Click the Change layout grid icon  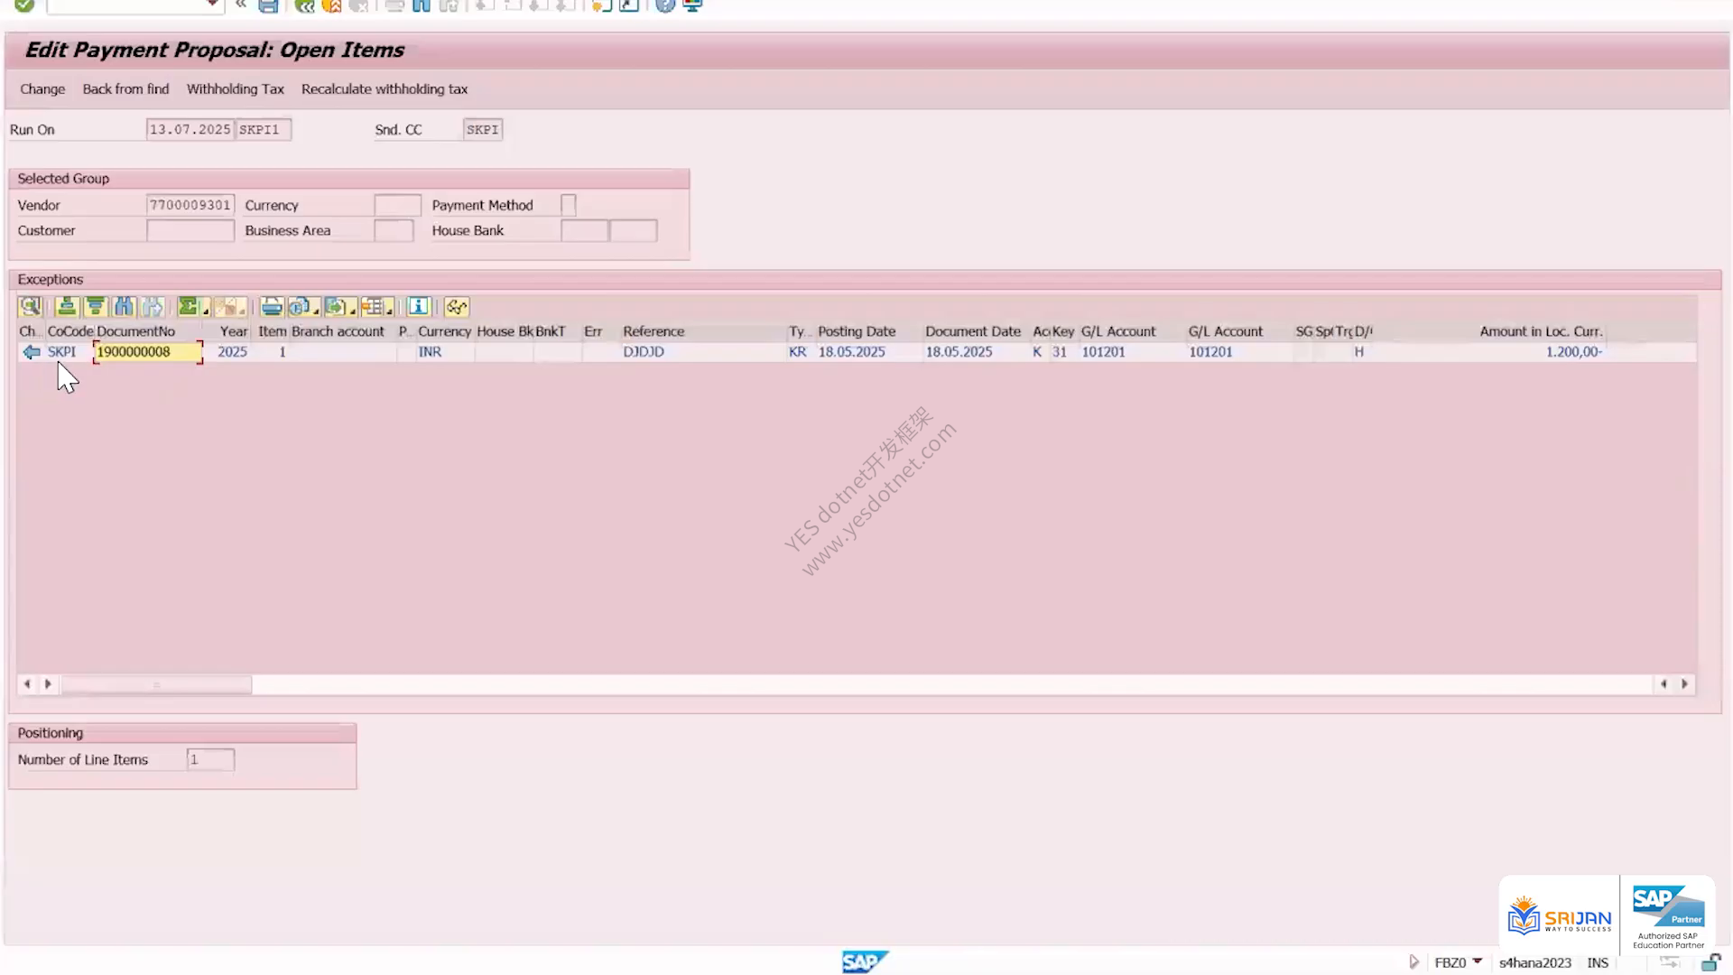click(x=373, y=307)
